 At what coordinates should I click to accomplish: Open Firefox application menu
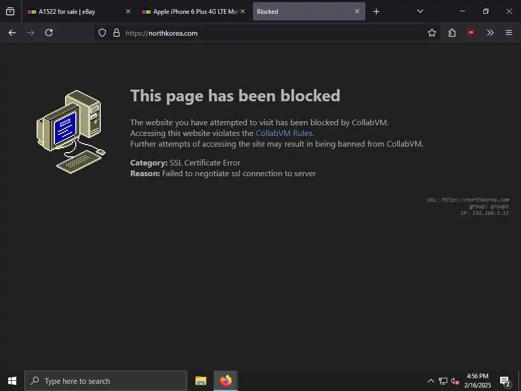coord(509,33)
